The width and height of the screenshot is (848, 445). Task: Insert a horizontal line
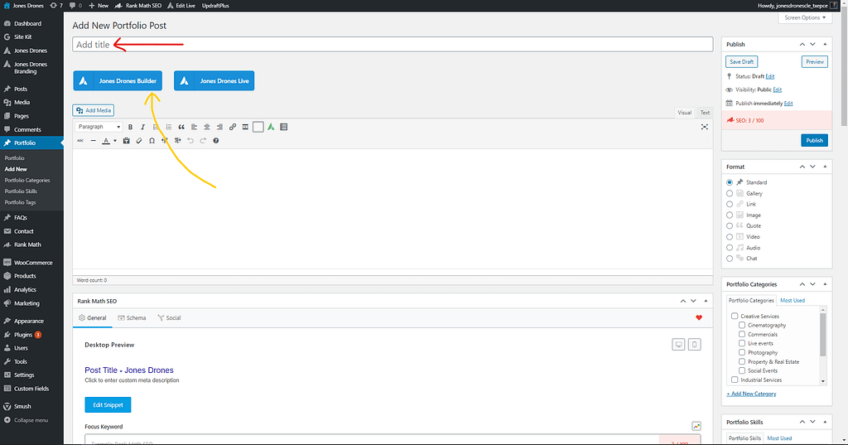point(93,141)
